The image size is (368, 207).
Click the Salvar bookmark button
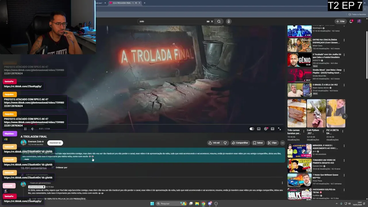[258, 143]
